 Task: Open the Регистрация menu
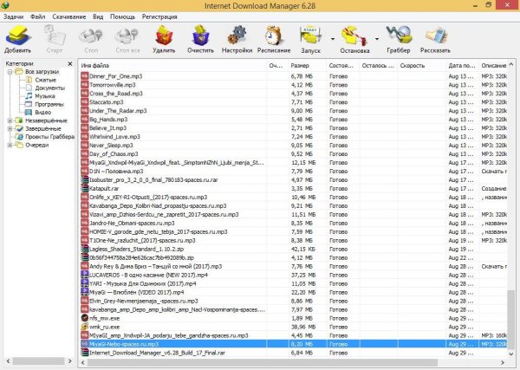(159, 16)
